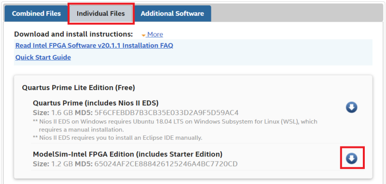The height and width of the screenshot is (184, 386).
Task: Select the Individual Files tab
Action: [x=101, y=13]
